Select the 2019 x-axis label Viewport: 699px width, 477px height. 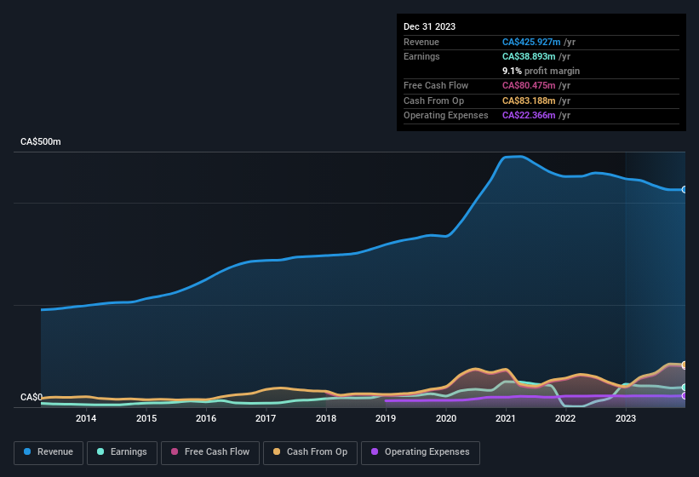point(386,418)
